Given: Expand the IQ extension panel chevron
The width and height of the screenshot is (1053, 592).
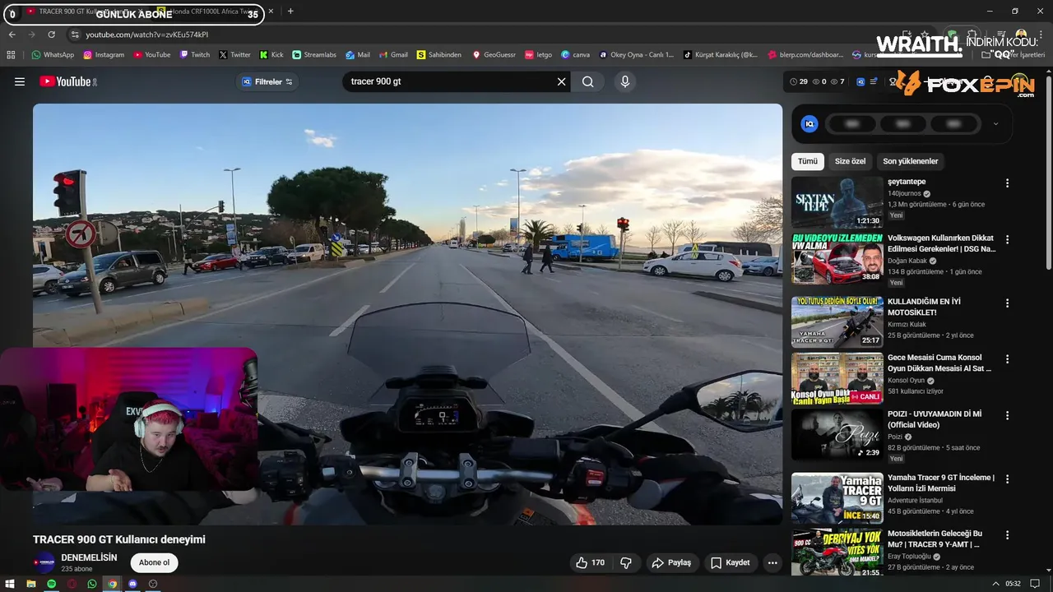Looking at the screenshot, I should click(995, 124).
